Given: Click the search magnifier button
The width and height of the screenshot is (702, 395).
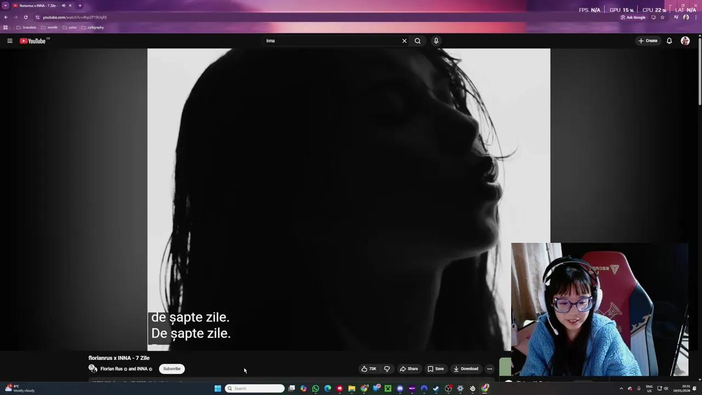Looking at the screenshot, I should [x=417, y=41].
